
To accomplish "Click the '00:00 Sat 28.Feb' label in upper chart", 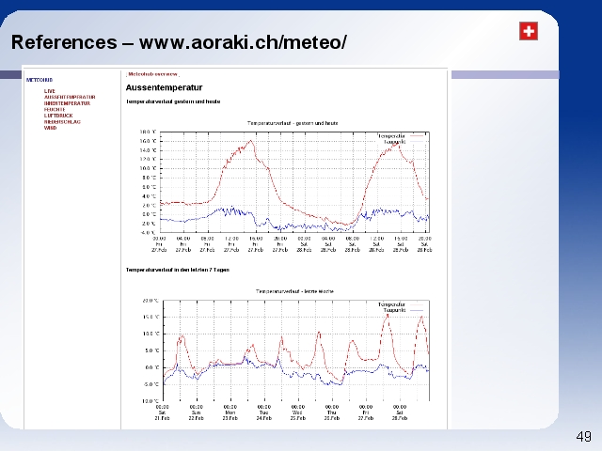I will [x=304, y=244].
